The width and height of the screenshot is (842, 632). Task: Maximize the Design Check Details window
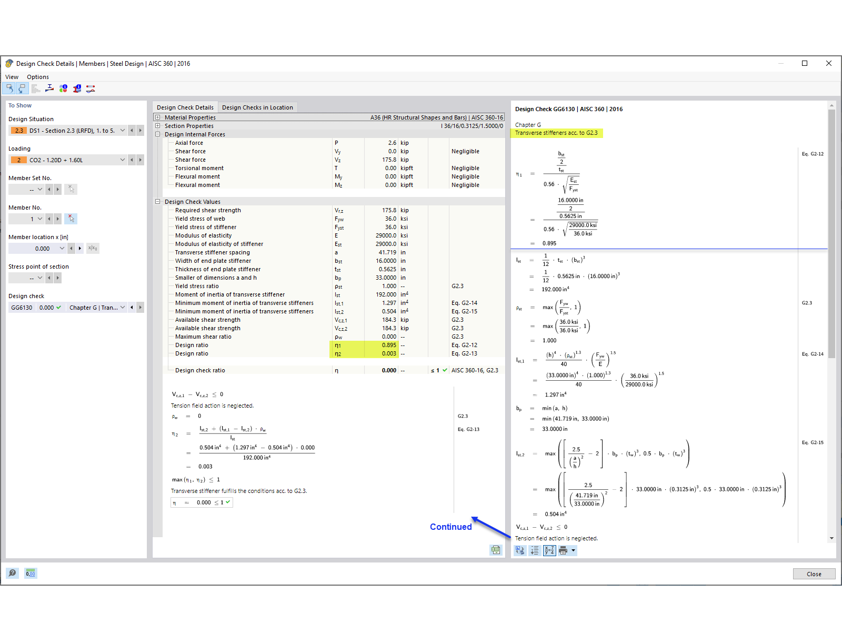(x=804, y=63)
